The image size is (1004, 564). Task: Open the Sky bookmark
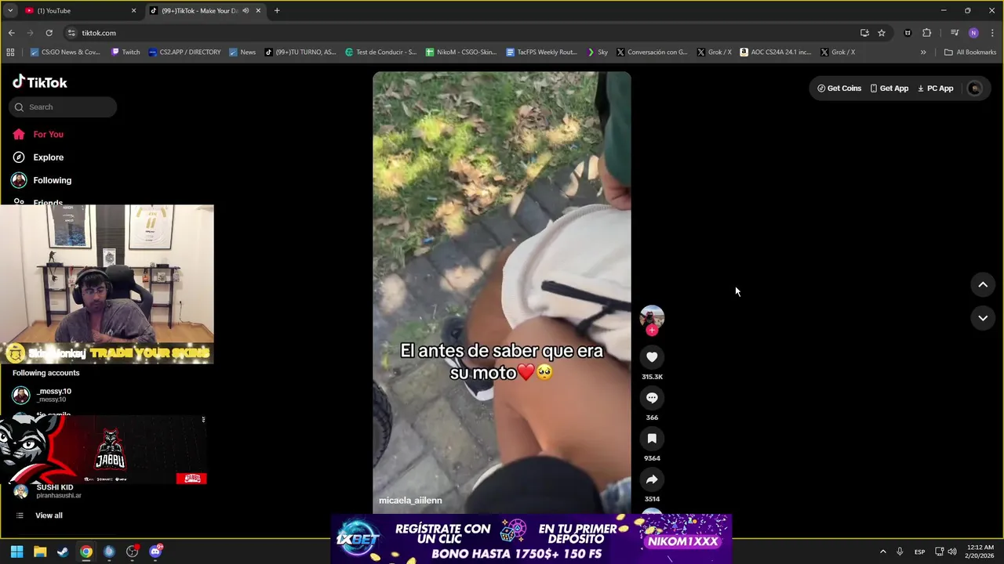598,52
